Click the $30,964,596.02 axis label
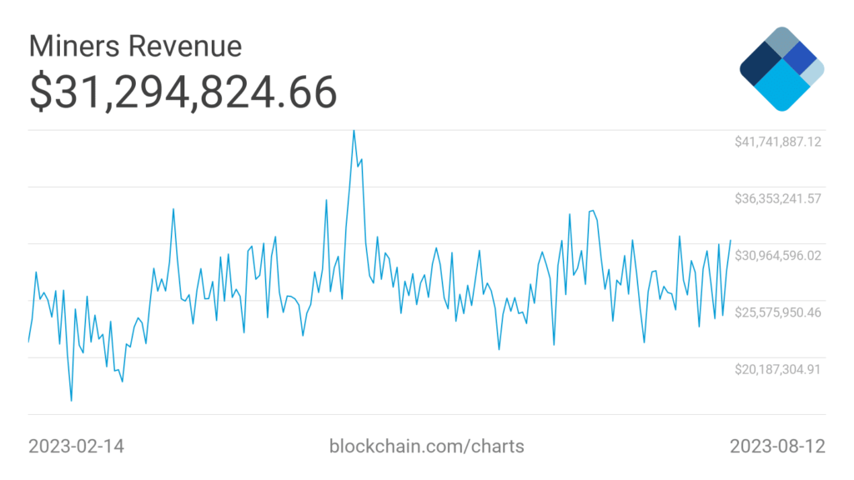Viewport: 854px width, 480px height. 778,255
